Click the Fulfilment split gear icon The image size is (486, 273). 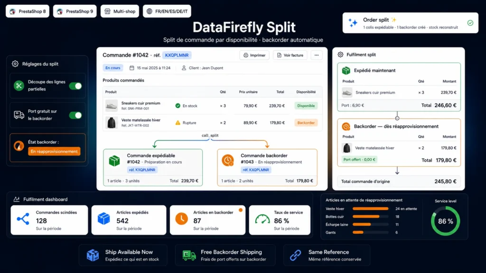coord(340,55)
